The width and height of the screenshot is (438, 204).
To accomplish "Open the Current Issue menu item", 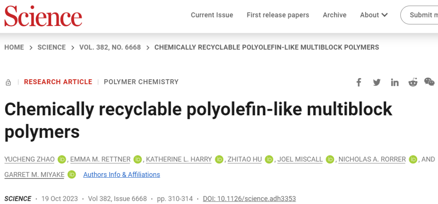I will [x=212, y=15].
